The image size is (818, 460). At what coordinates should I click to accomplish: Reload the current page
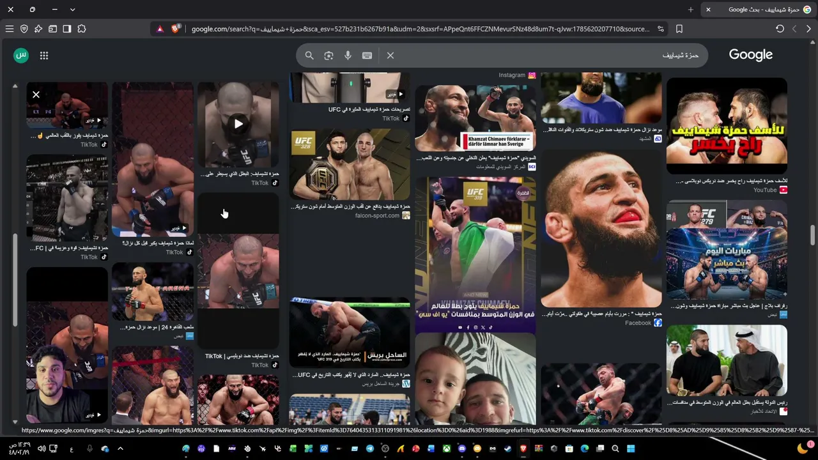tap(780, 29)
